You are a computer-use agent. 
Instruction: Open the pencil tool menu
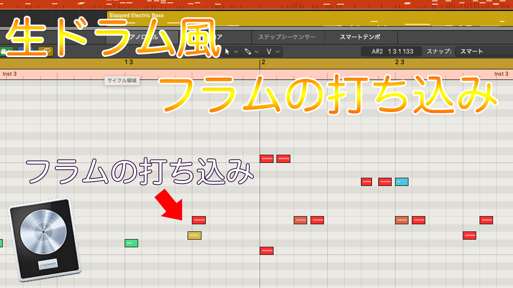(x=252, y=51)
